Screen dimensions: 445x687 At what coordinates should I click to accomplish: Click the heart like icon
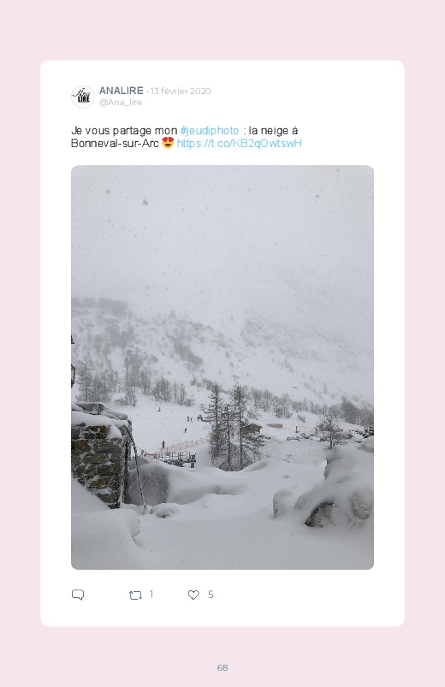[193, 595]
